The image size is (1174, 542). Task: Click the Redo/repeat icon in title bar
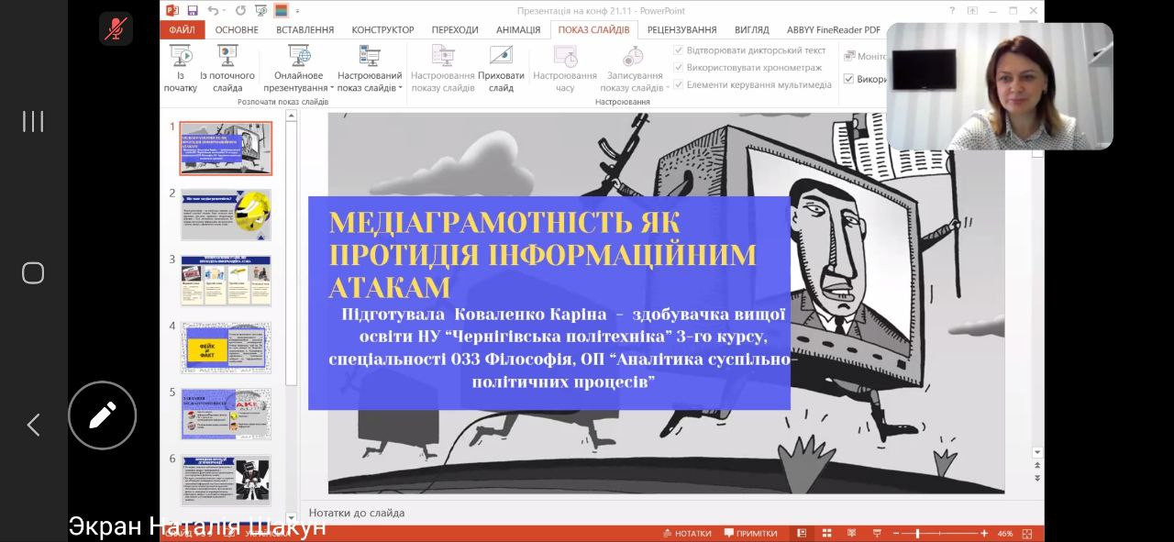pyautogui.click(x=240, y=11)
